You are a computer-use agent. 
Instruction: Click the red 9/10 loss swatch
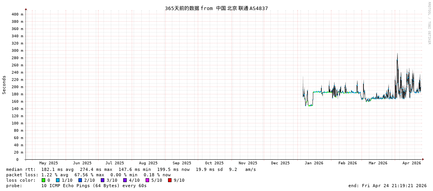(170, 180)
